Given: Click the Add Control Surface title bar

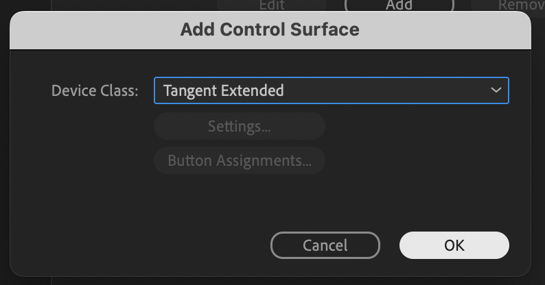Looking at the screenshot, I should tap(426, 30).
